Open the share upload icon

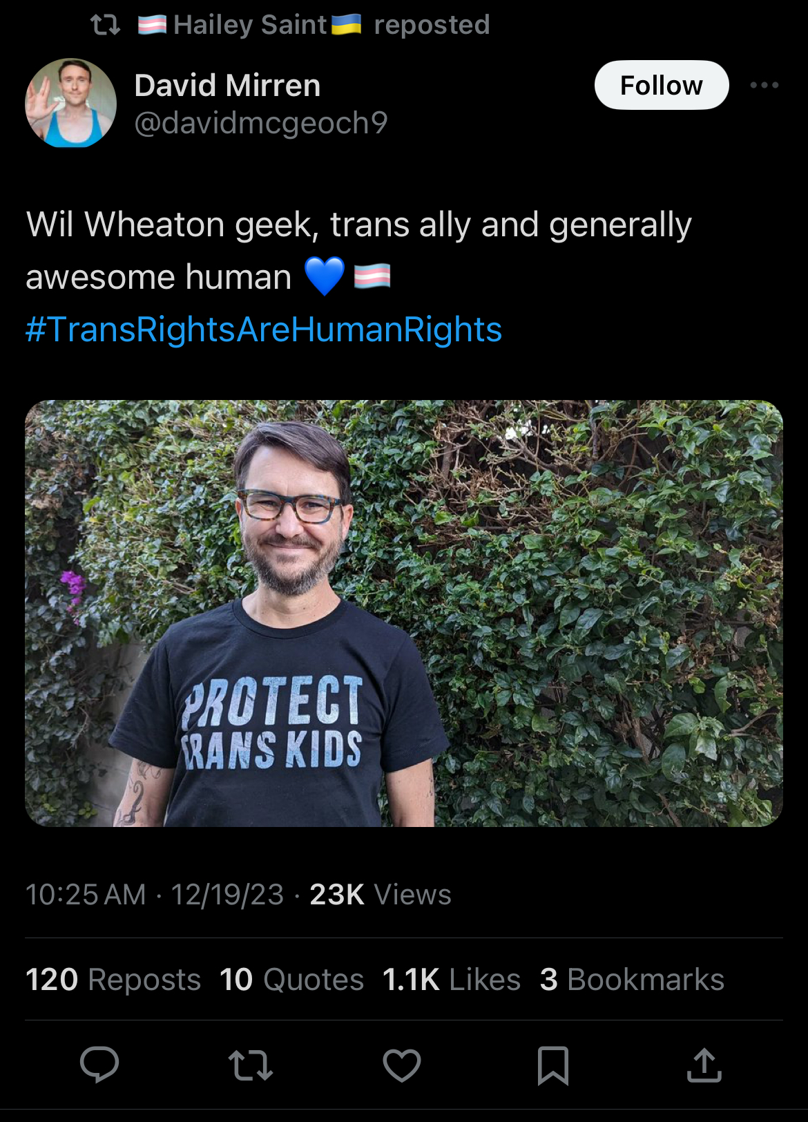pyautogui.click(x=704, y=1065)
